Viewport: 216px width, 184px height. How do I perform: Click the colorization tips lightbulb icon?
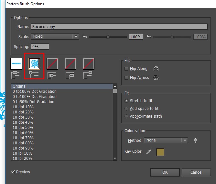[195, 140]
